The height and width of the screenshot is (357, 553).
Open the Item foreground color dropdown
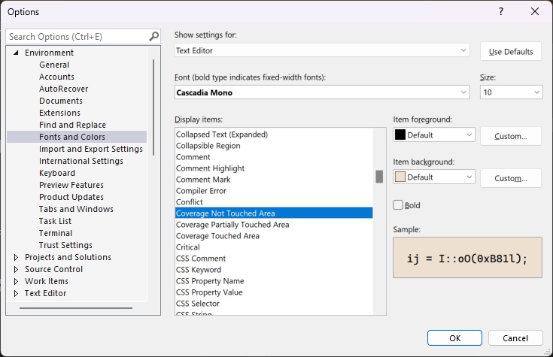click(433, 135)
